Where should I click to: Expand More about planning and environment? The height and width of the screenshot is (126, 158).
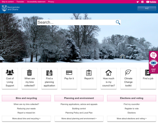[x=79, y=119]
